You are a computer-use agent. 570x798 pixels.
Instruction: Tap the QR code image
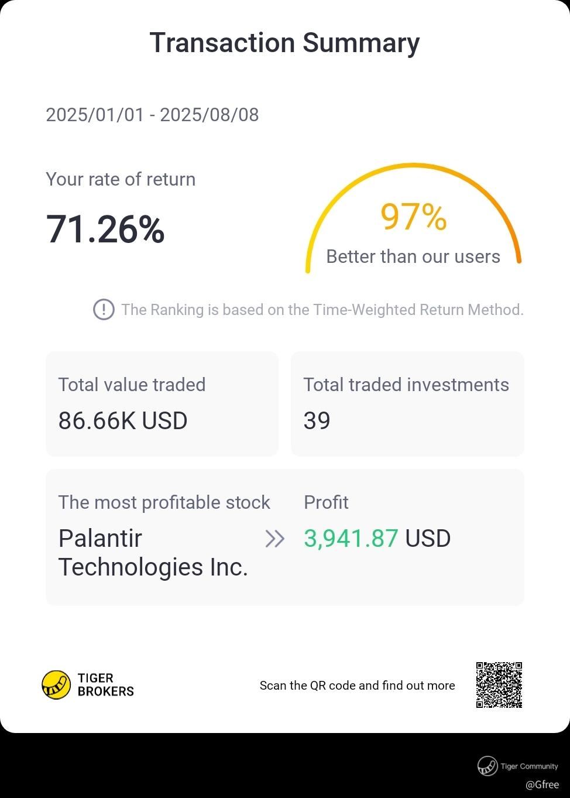(499, 685)
